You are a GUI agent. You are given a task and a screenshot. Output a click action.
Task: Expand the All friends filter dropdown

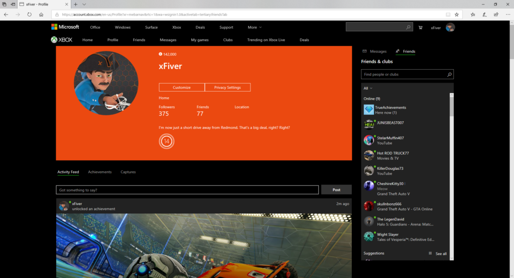pos(368,88)
